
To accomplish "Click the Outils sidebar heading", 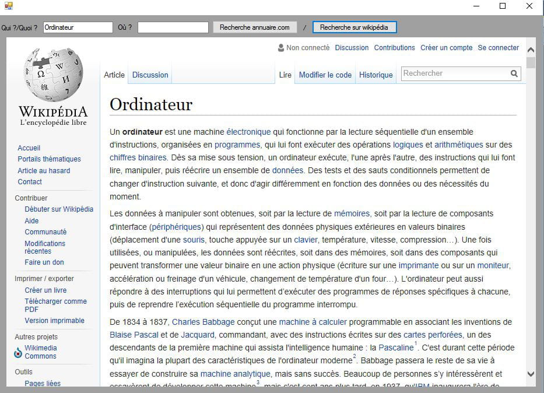I will tap(23, 372).
